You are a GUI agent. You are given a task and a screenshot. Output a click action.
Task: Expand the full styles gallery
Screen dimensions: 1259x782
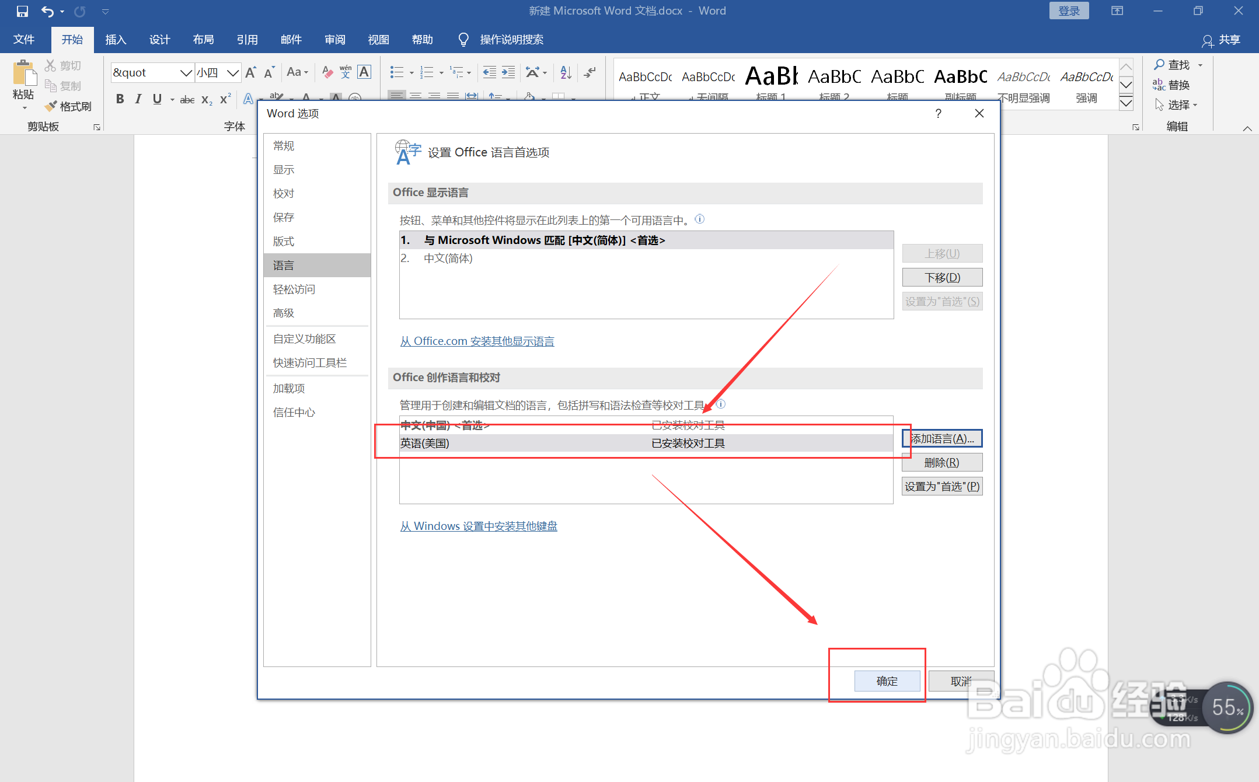point(1126,103)
